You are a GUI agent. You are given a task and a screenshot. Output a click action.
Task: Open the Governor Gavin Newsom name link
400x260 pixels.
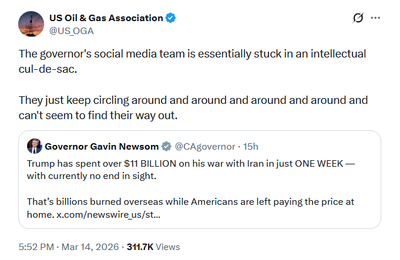102,146
